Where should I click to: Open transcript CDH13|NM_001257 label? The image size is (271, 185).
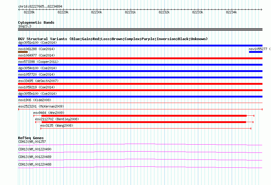pos(32,142)
